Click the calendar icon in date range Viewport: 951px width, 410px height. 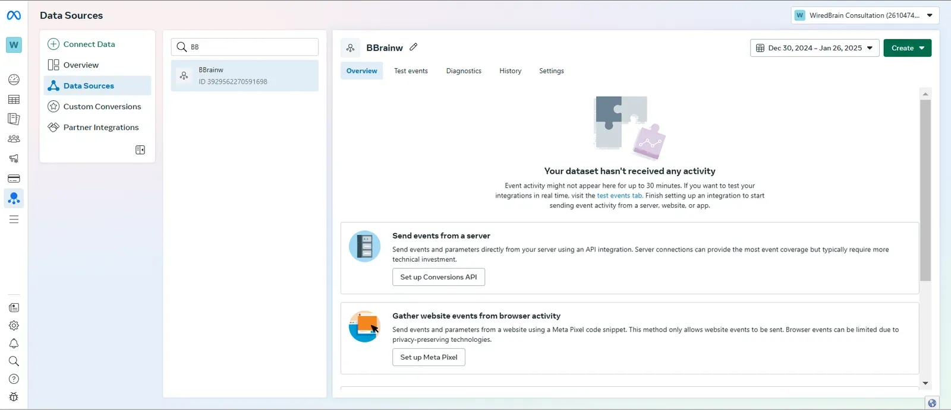(x=760, y=48)
